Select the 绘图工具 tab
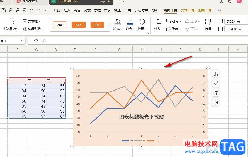 tap(170, 10)
